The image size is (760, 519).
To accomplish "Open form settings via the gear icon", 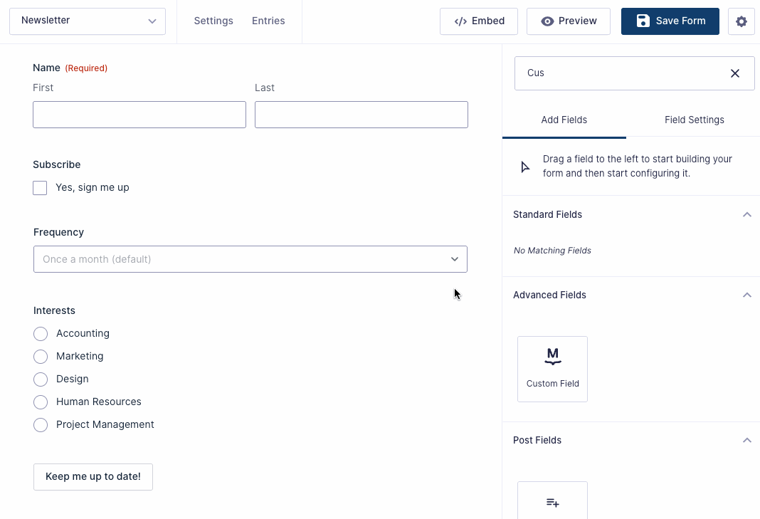I will pos(741,21).
